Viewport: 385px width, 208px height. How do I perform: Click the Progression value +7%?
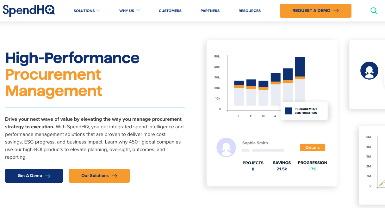[313, 169]
